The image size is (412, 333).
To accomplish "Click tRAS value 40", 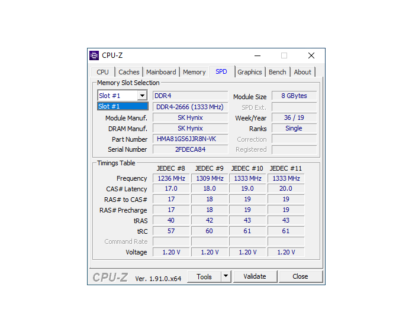I will 171,220.
